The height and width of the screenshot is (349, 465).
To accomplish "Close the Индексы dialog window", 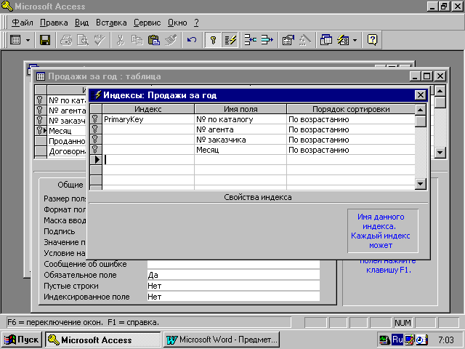I will [420, 95].
